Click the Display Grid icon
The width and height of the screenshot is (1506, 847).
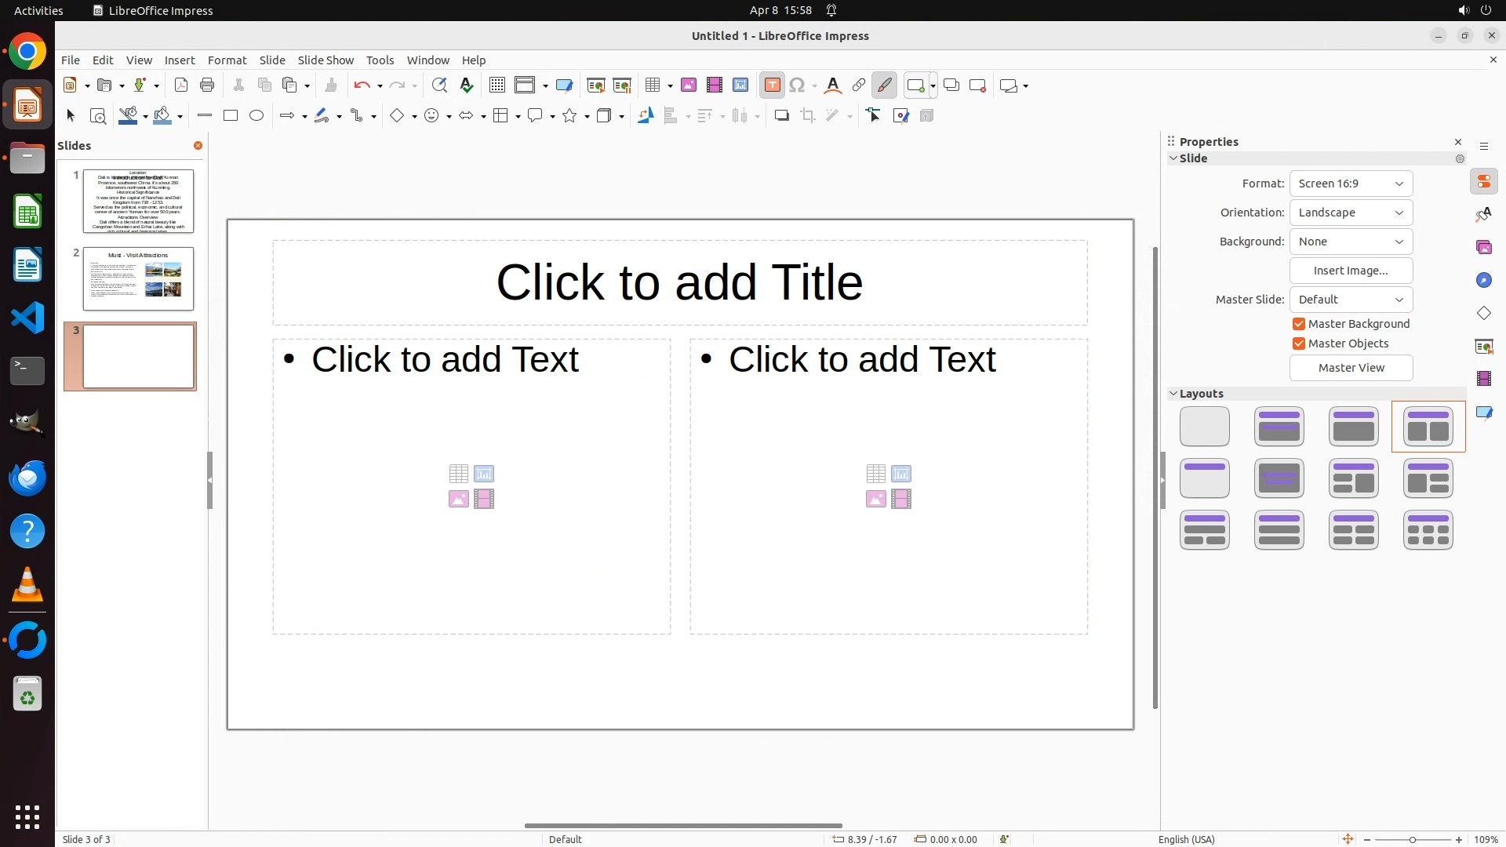coord(497,85)
